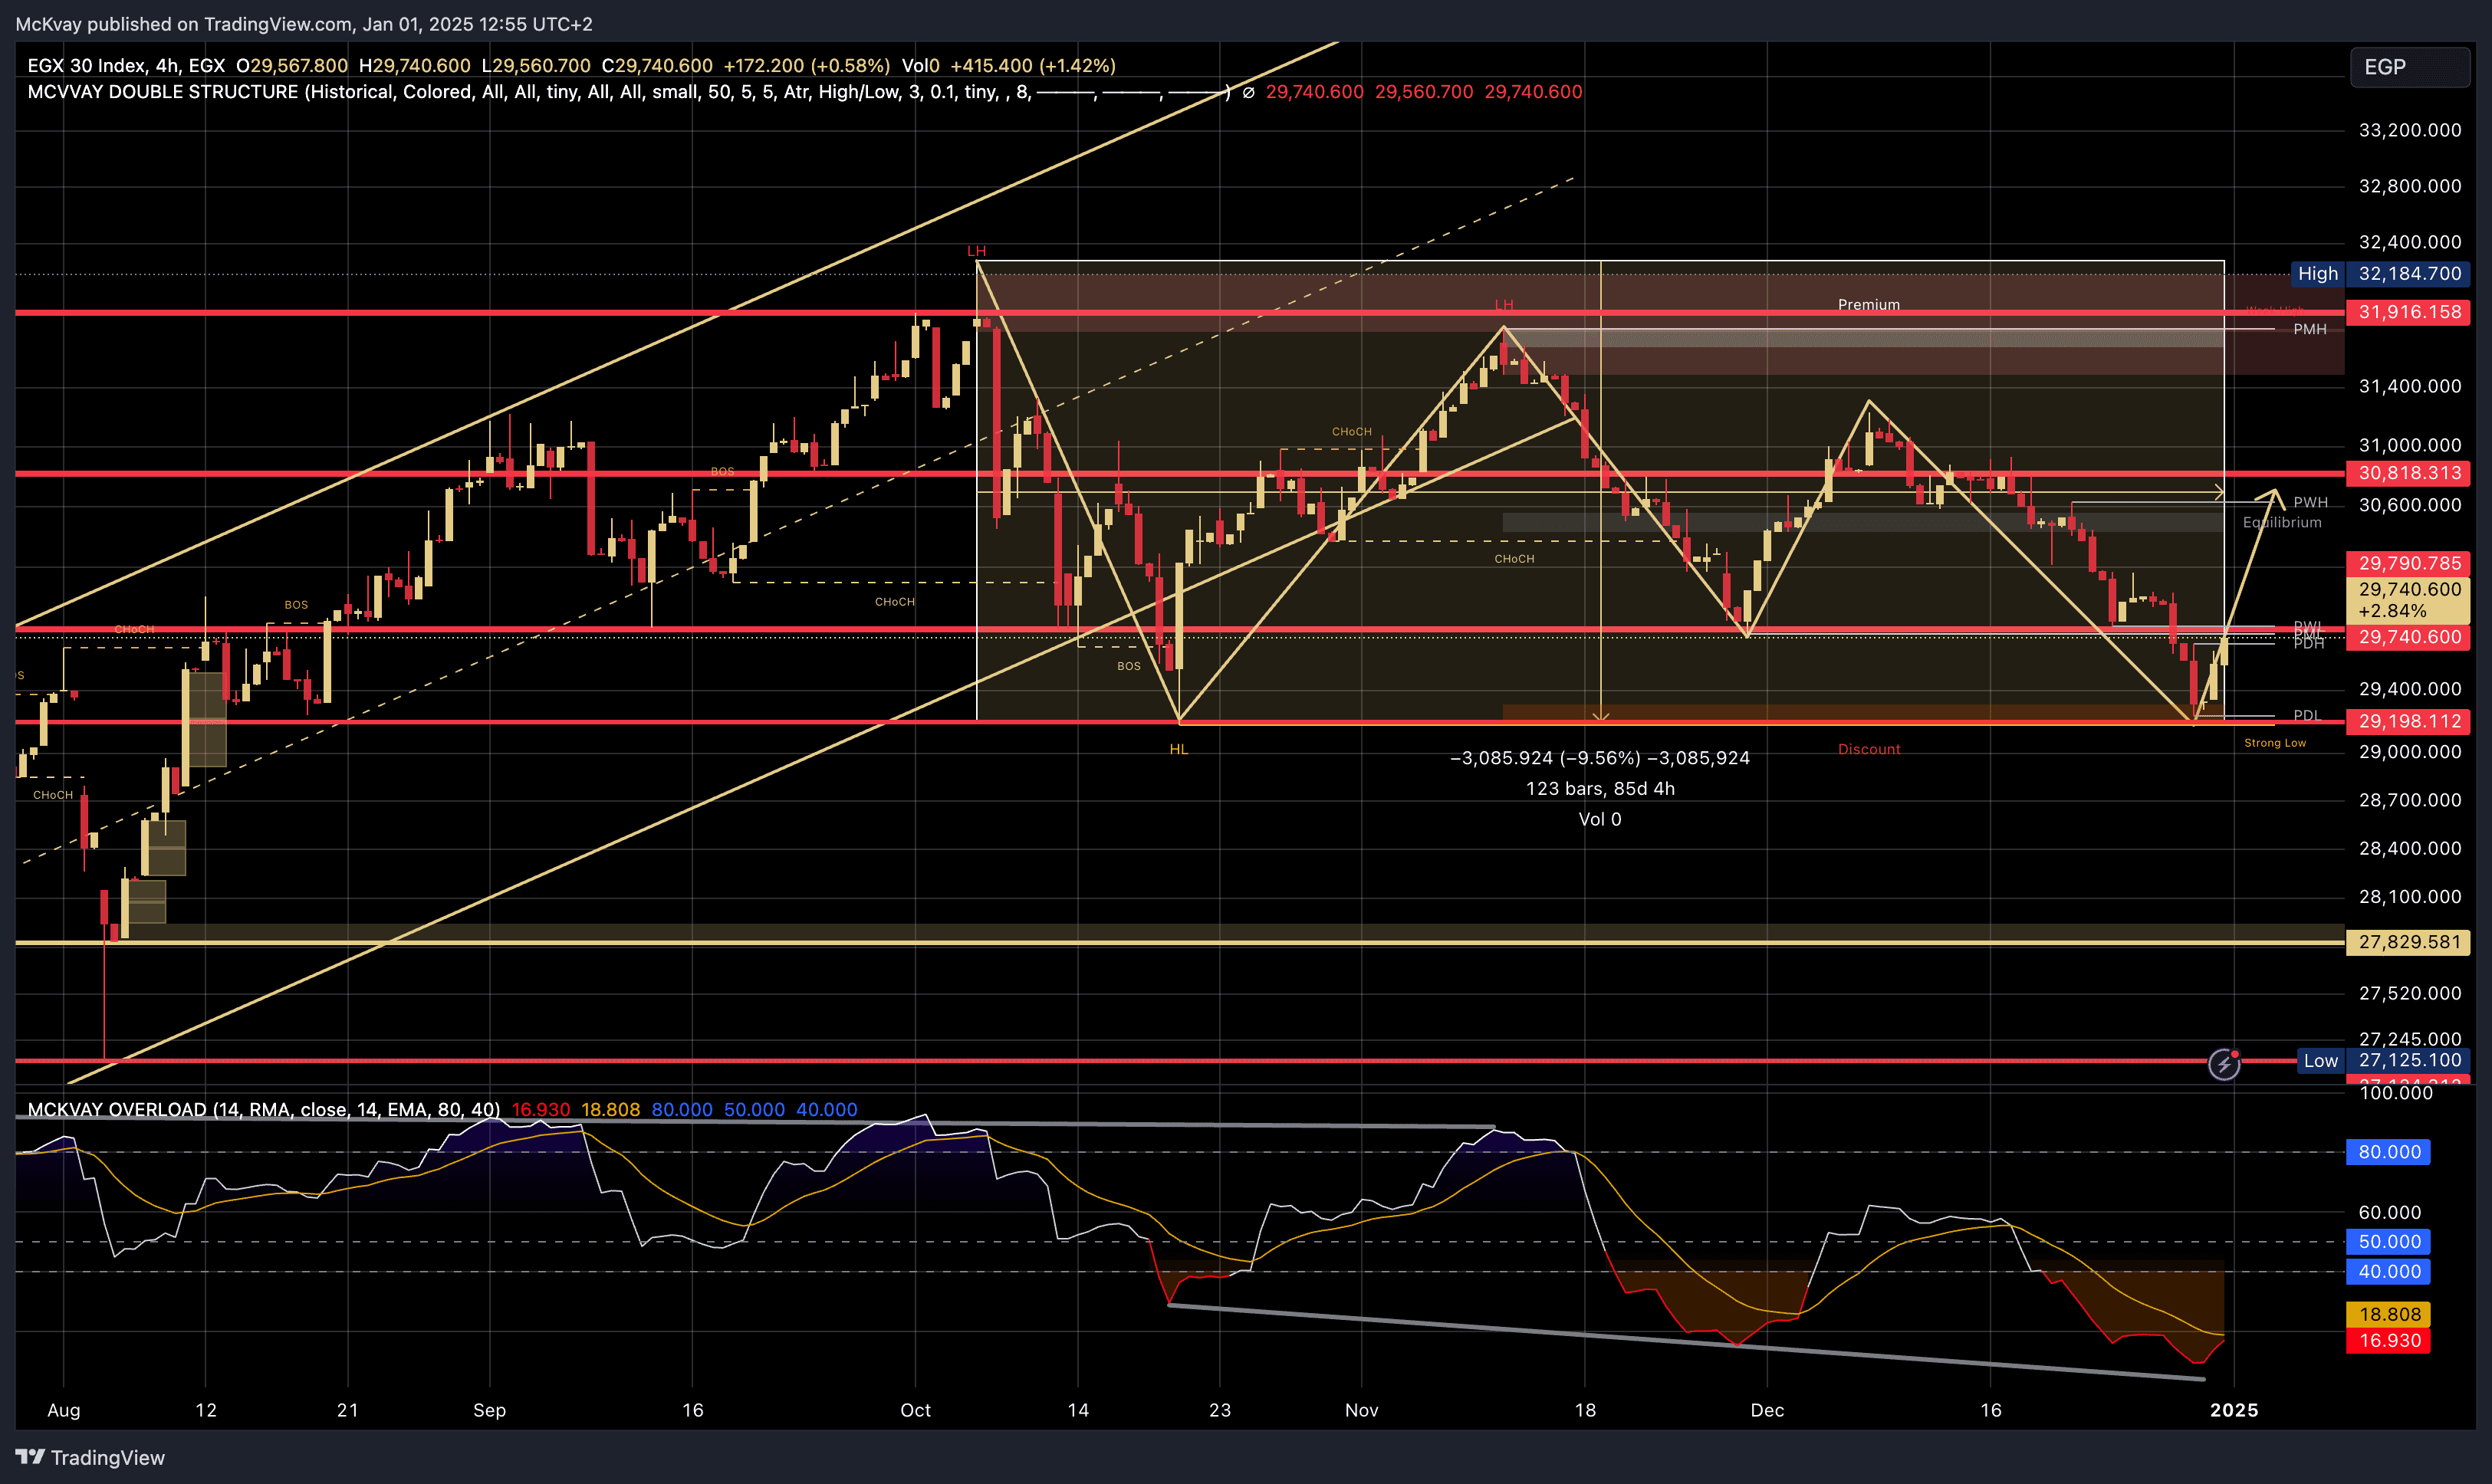Click the ø average symbol in the indicator legend
This screenshot has height=1484, width=2492.
click(x=1250, y=92)
